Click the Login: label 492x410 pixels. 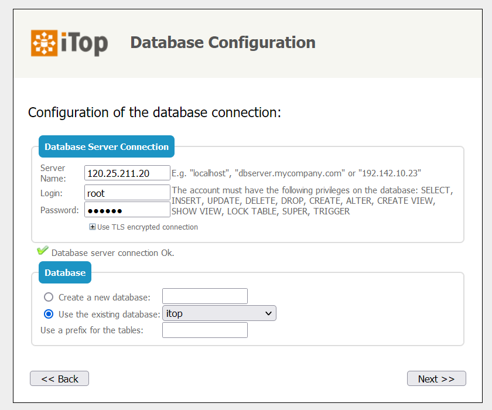[x=52, y=193]
